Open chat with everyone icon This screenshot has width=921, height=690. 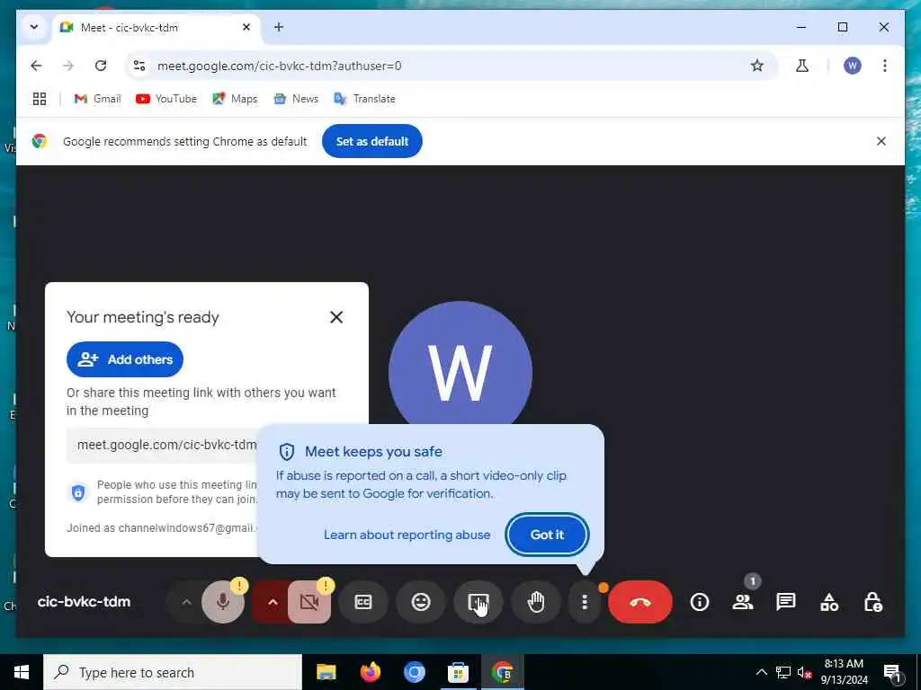pyautogui.click(x=786, y=602)
